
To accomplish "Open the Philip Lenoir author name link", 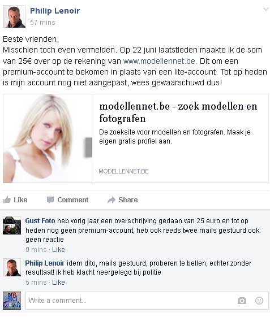I will pos(55,11).
